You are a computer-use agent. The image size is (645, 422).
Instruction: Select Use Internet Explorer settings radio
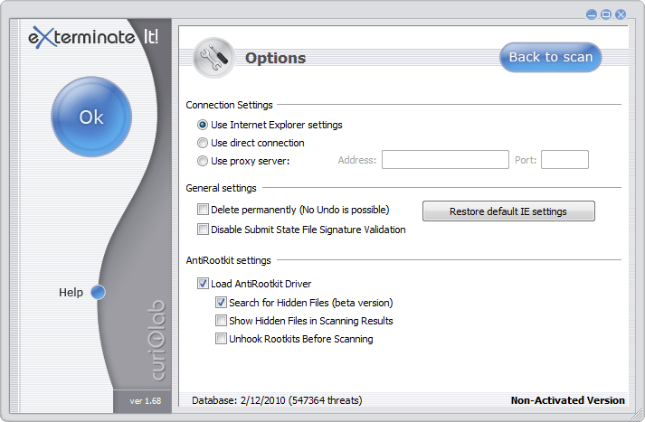coord(203,125)
